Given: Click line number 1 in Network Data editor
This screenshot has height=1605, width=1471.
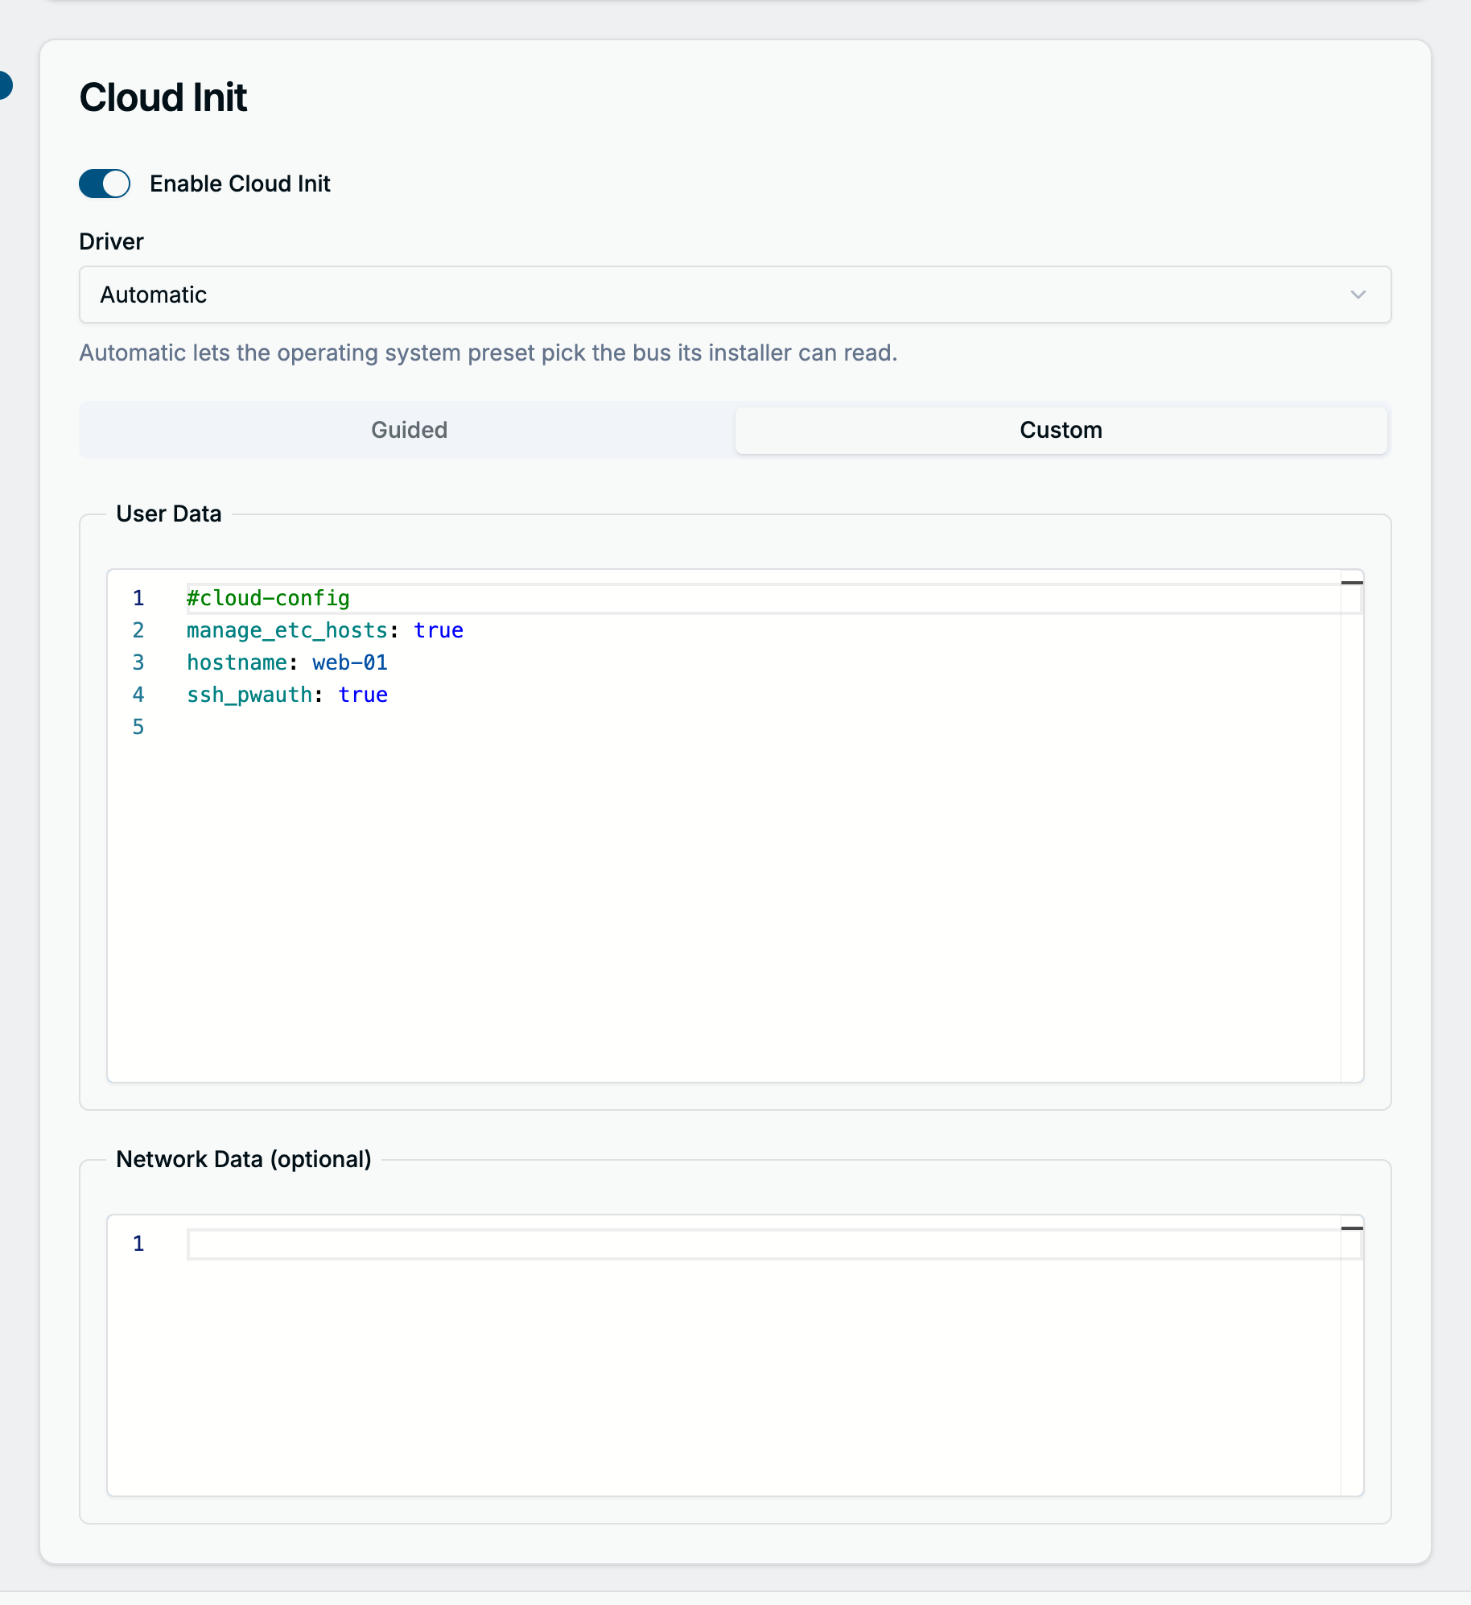Looking at the screenshot, I should pos(138,1244).
